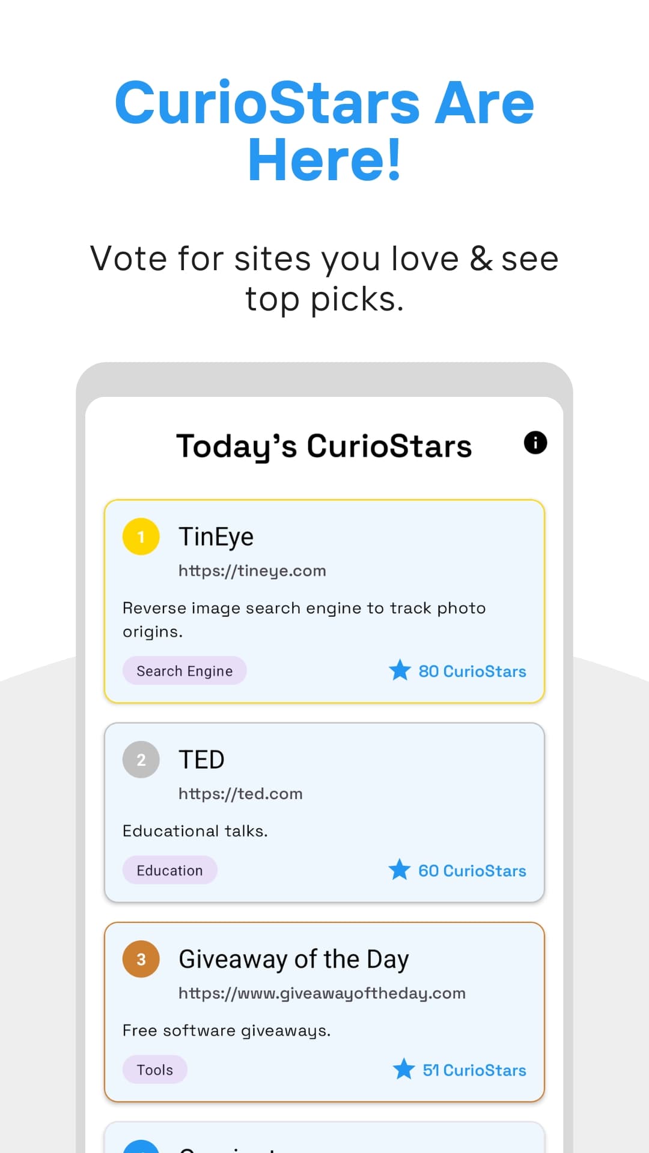Click the star icon on the TED card
This screenshot has height=1153, width=649.
(x=401, y=870)
